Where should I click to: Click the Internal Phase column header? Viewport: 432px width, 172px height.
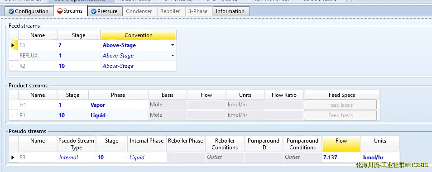coord(147,143)
